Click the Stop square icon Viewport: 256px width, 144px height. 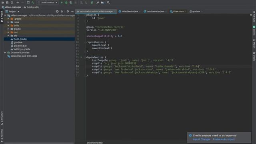[x=76, y=2]
